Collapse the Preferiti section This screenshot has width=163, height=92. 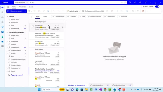(8, 17)
